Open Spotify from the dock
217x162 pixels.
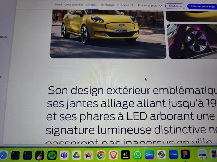52,155
